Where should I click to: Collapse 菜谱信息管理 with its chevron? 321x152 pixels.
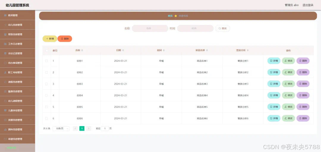31,139
